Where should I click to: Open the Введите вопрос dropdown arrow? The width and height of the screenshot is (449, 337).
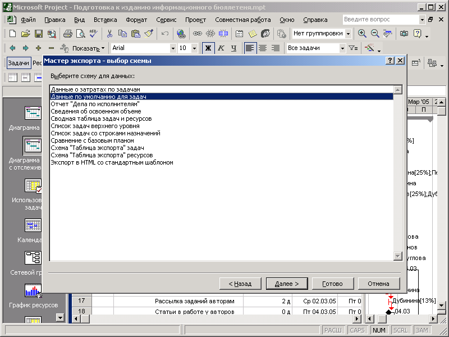(x=422, y=20)
